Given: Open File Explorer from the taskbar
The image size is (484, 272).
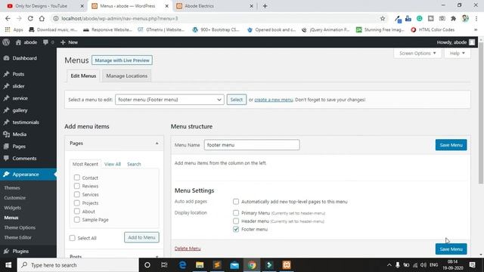Looking at the screenshot, I should click(200, 265).
